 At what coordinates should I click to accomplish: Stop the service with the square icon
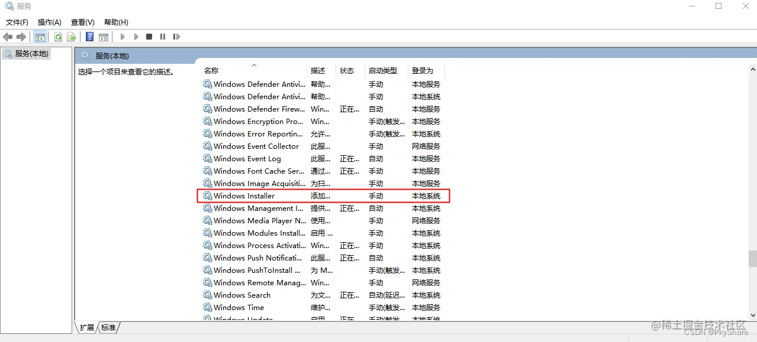149,37
